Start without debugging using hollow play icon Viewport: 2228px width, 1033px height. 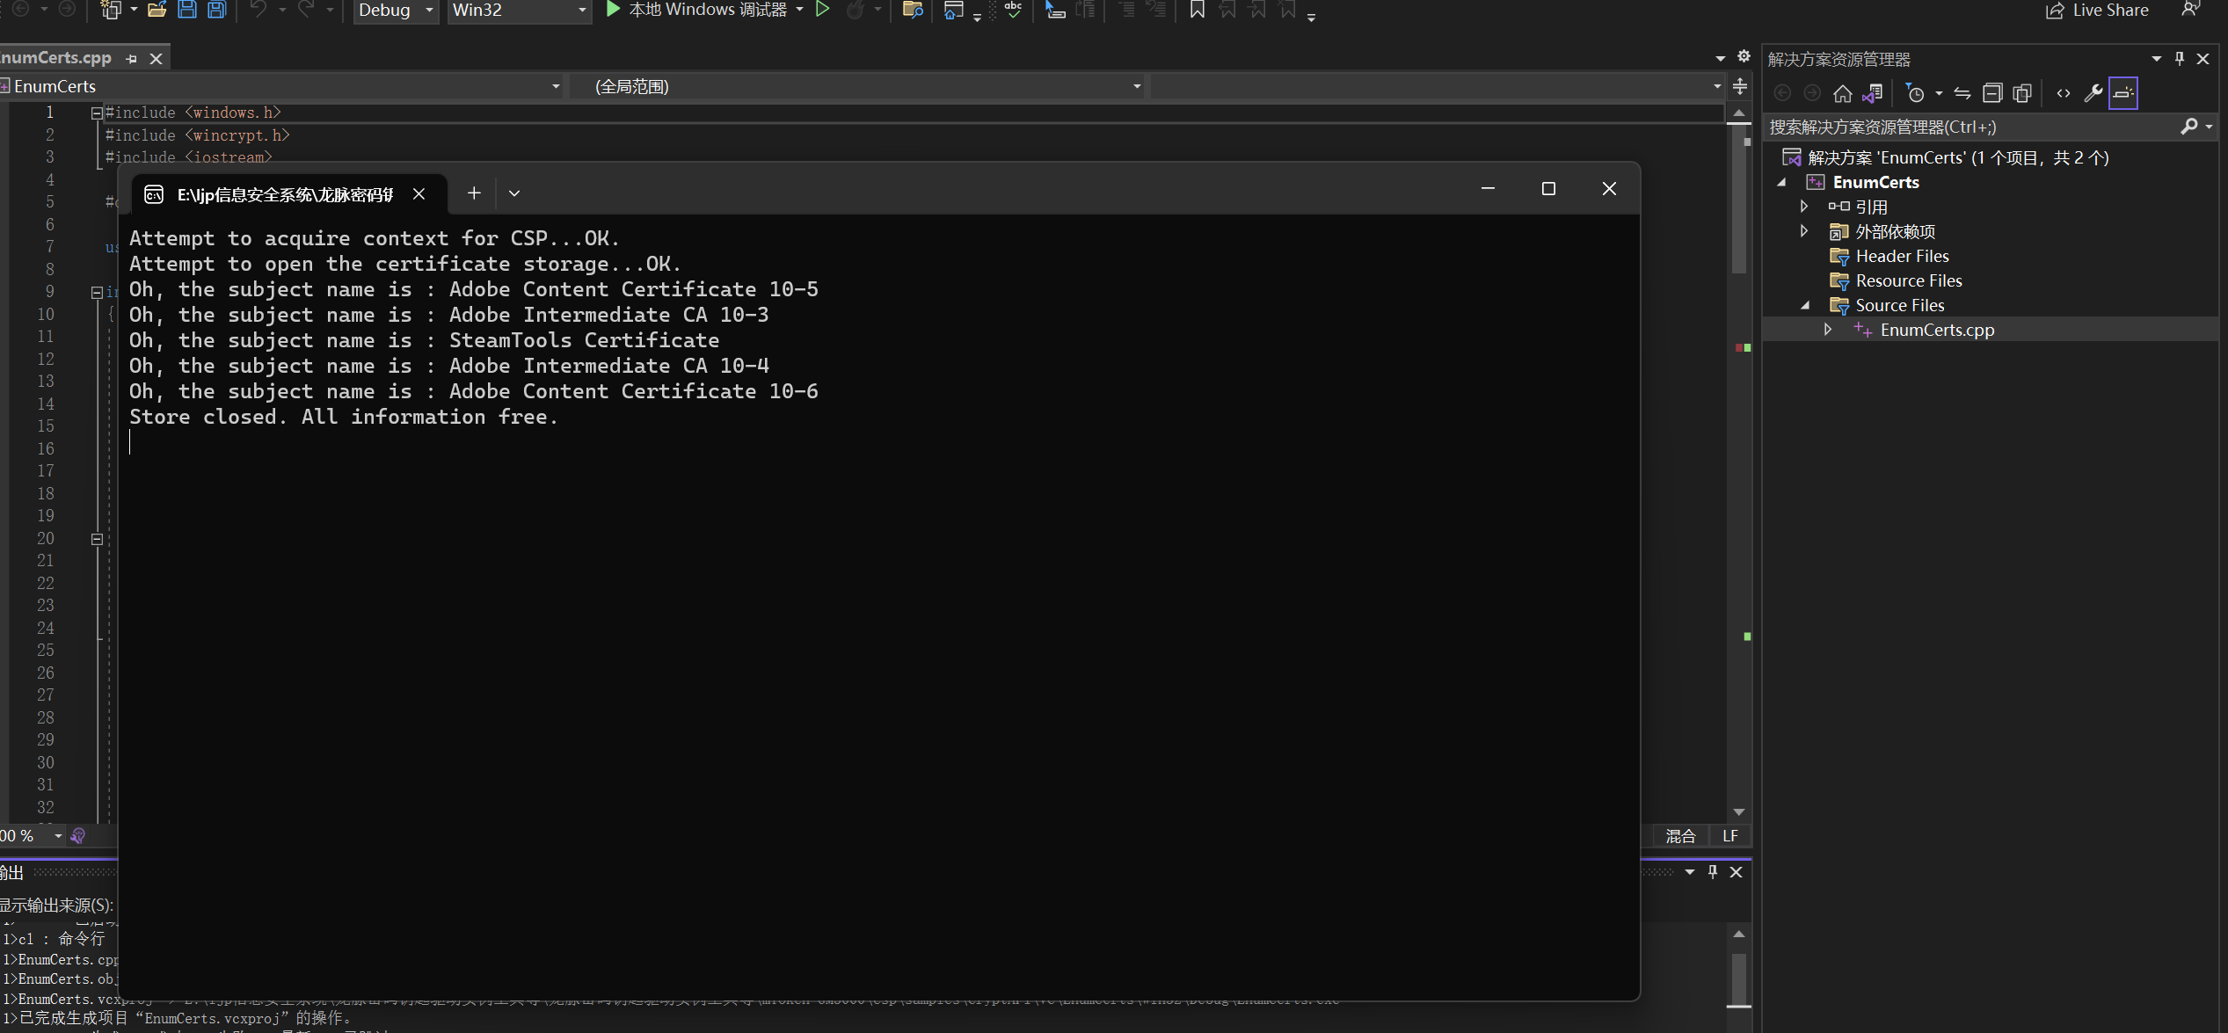[823, 11]
